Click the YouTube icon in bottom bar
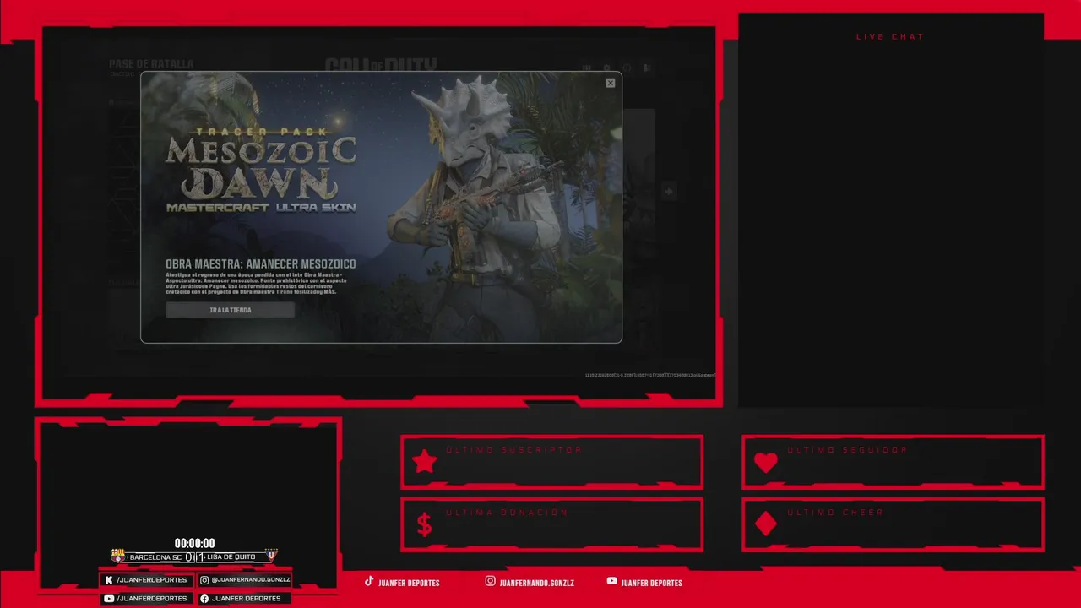Image resolution: width=1081 pixels, height=608 pixels. tap(611, 581)
